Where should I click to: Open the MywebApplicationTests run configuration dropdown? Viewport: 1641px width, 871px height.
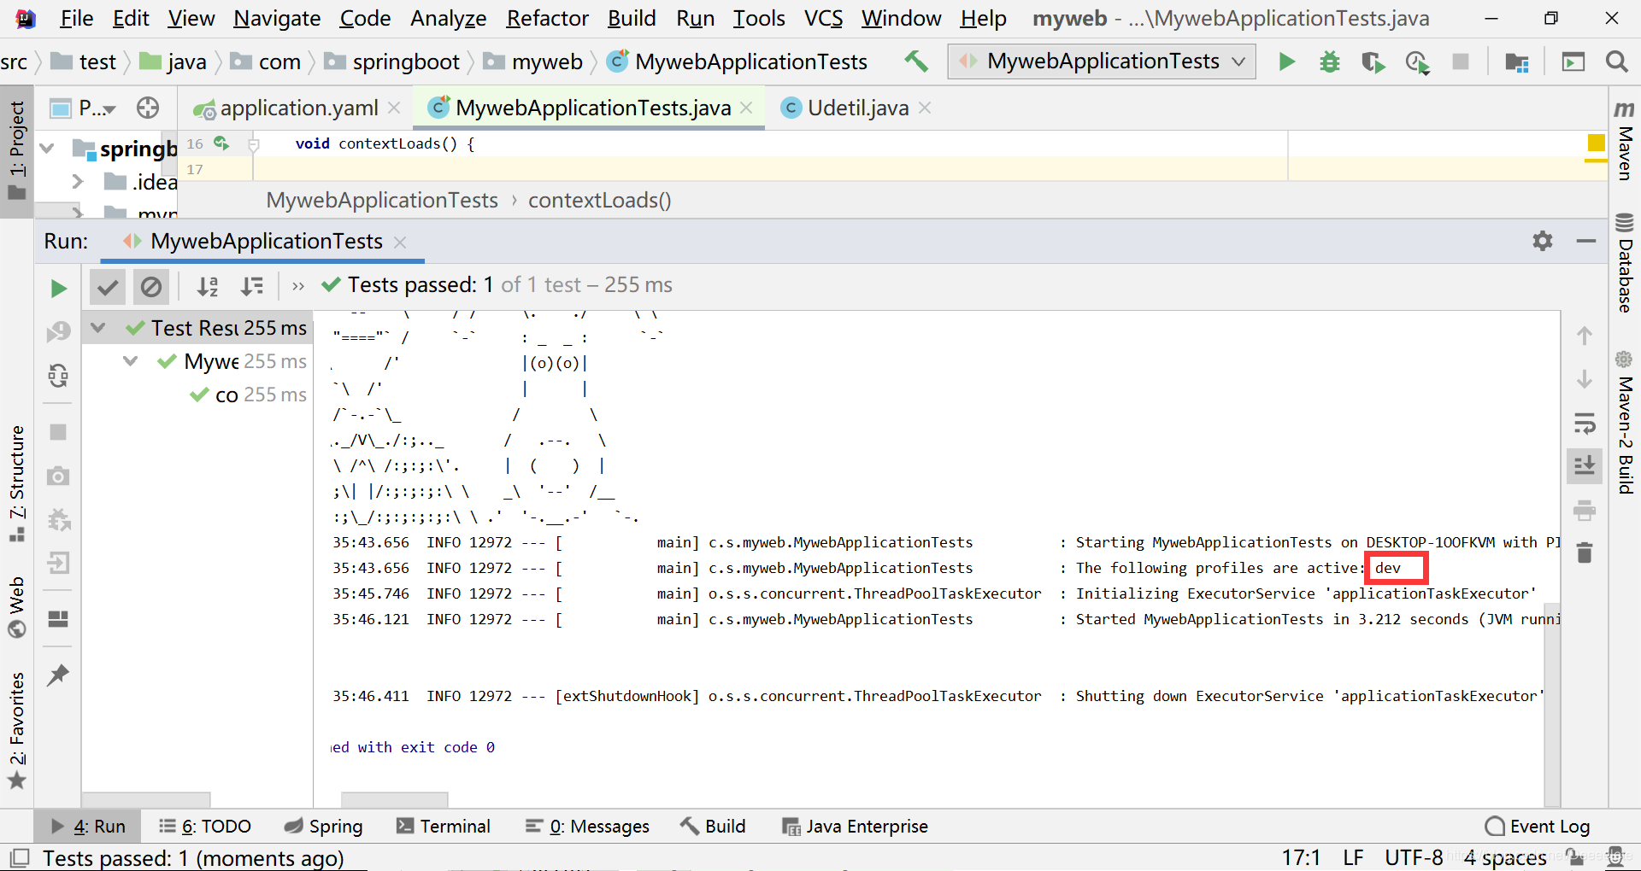1102,61
